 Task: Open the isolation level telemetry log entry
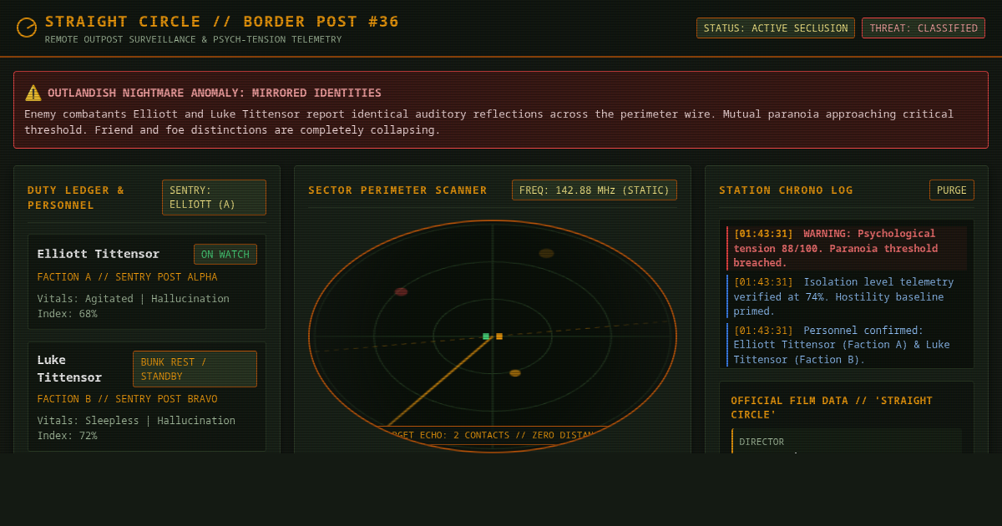[x=847, y=296]
